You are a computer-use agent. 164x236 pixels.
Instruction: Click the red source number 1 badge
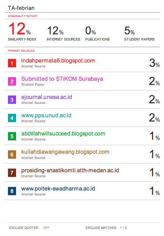point(12,63)
